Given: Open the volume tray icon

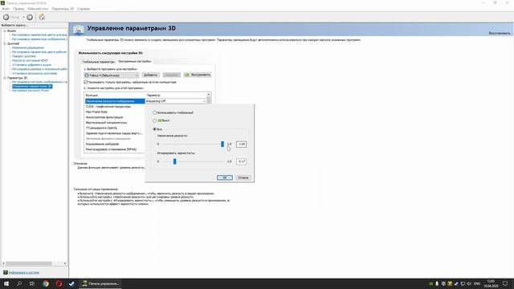Looking at the screenshot, I should tap(469, 283).
